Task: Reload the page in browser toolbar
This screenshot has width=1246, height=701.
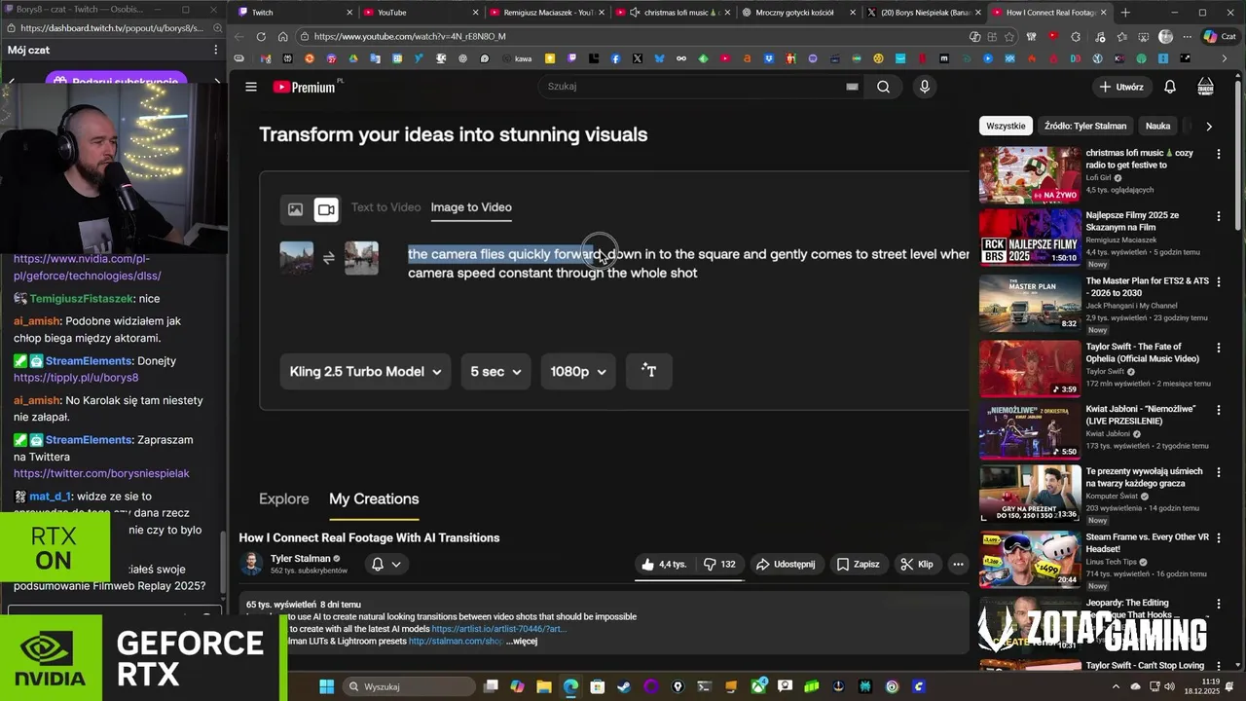Action: 261,36
